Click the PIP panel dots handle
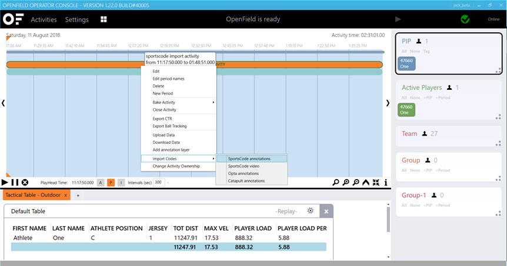507x266 pixels. pos(498,70)
